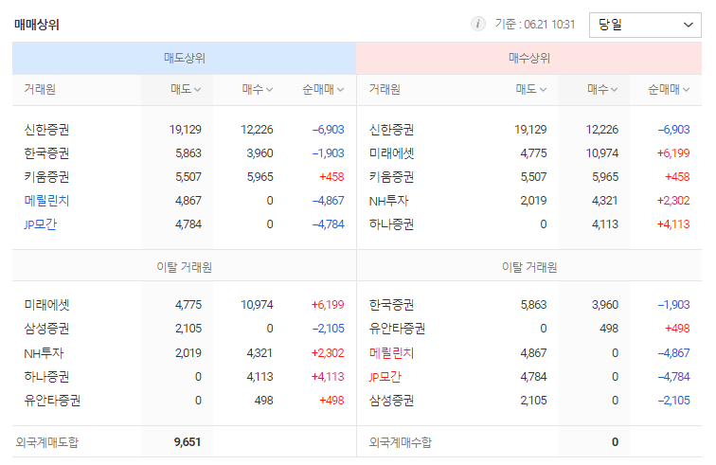716x465 pixels.
Task: Click 미래에셋 in left 이탈 거래원 list
Action: click(46, 305)
